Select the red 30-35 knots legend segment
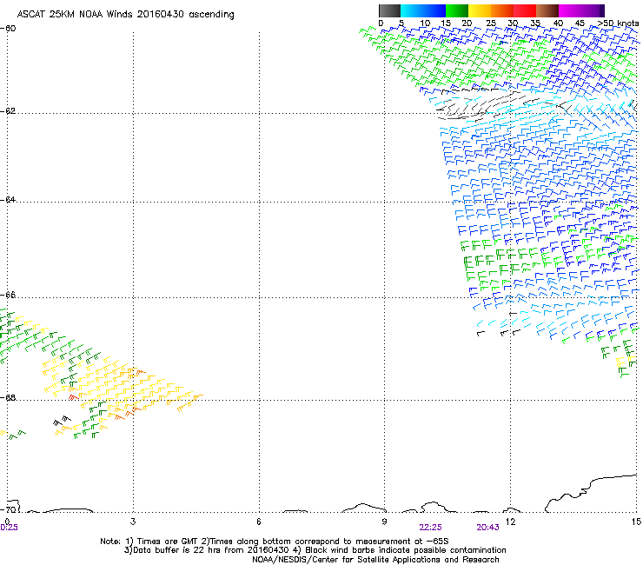The image size is (643, 565). click(525, 10)
